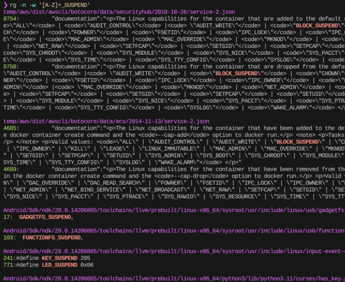Image resolution: width=345 pixels, height=282 pixels.
Task: Select the GADGETFS_SUSPEND match
Action: click(45, 217)
